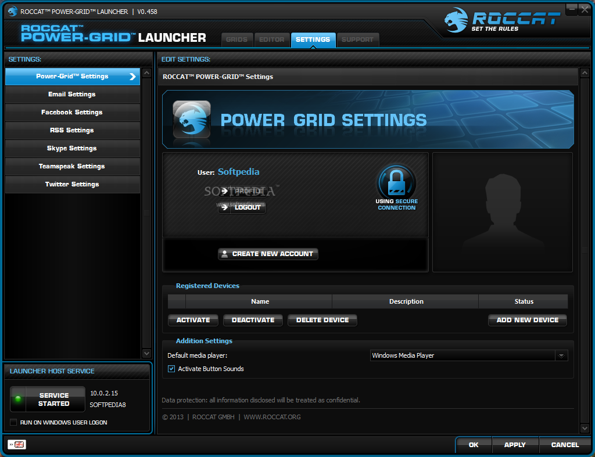The image size is (595, 457).
Task: Click the language flag icon
Action: (x=17, y=444)
